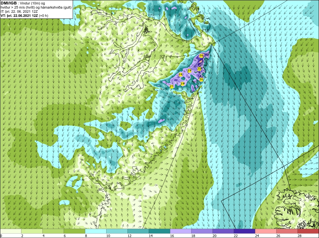
Task: Click the '4' scale label
Action: click(43, 236)
